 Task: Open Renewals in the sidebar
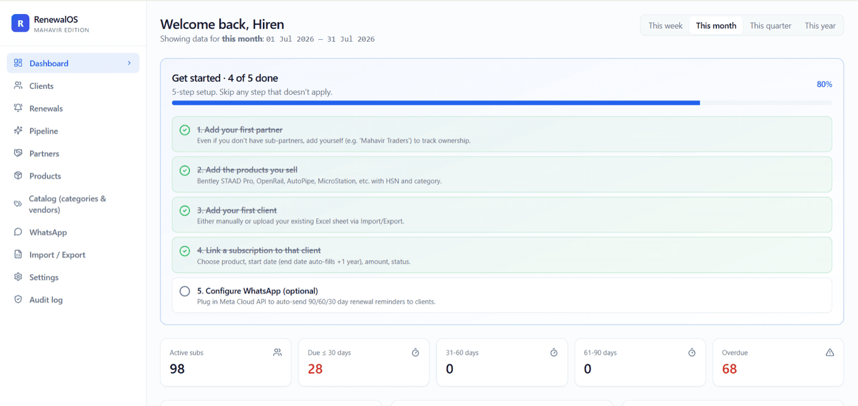click(x=73, y=108)
